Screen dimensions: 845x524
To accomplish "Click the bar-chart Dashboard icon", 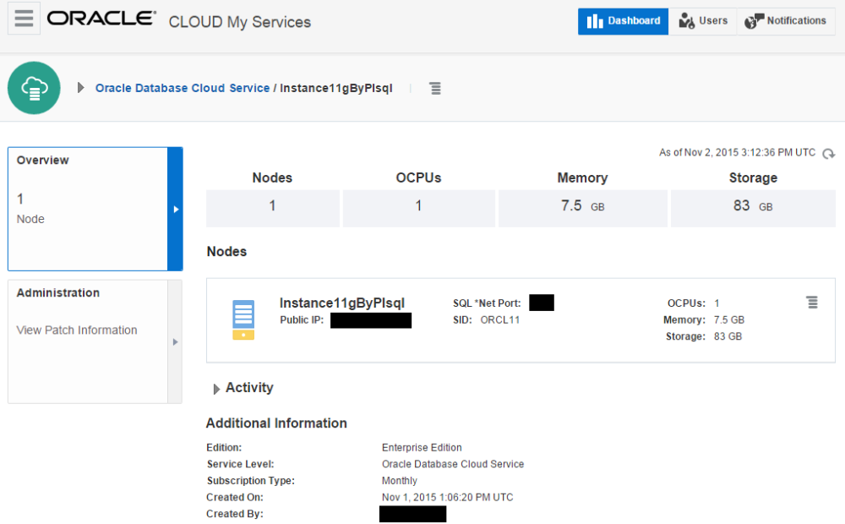I will point(595,21).
